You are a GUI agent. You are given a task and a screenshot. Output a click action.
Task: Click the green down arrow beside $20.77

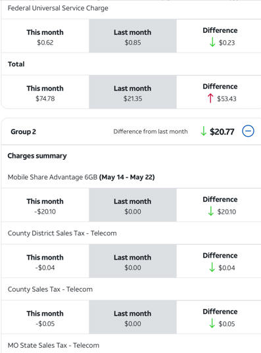(203, 131)
